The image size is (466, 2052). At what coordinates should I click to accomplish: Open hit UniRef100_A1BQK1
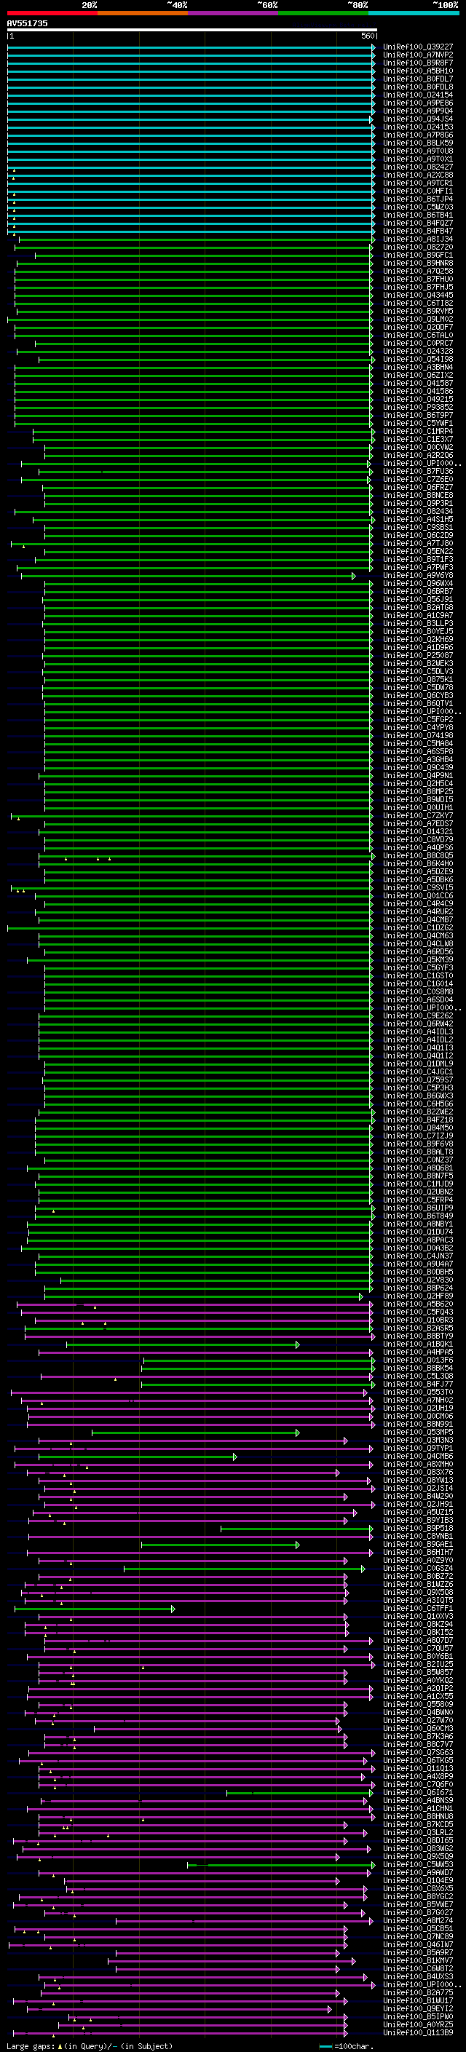click(x=418, y=1344)
